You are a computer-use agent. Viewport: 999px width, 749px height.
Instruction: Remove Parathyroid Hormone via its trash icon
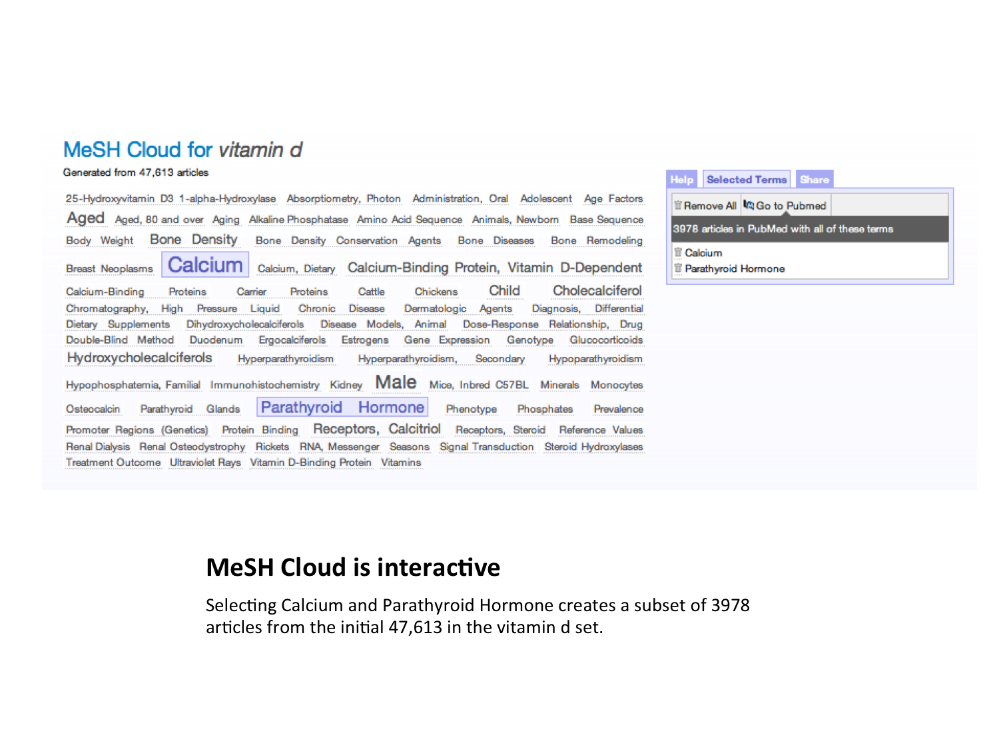pyautogui.click(x=678, y=268)
